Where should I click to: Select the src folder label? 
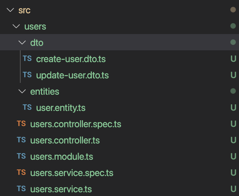[24, 10]
